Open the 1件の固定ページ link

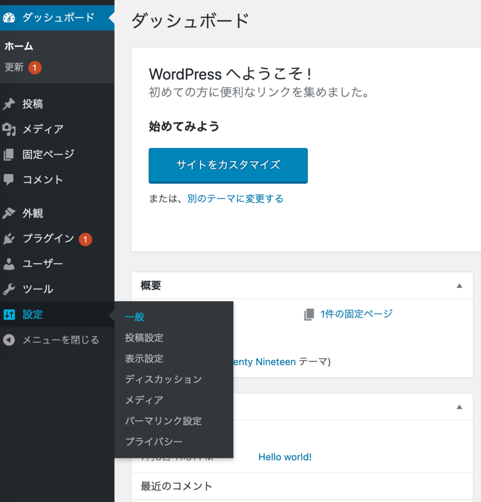[357, 314]
